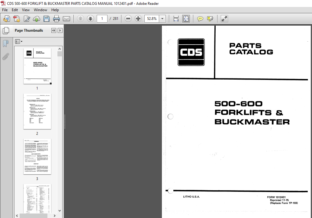Select the page 2 thumbnail

[x=37, y=111]
